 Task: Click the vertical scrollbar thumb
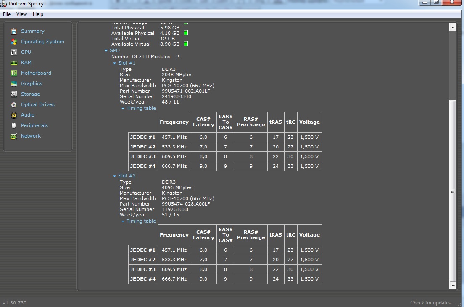coord(453,191)
